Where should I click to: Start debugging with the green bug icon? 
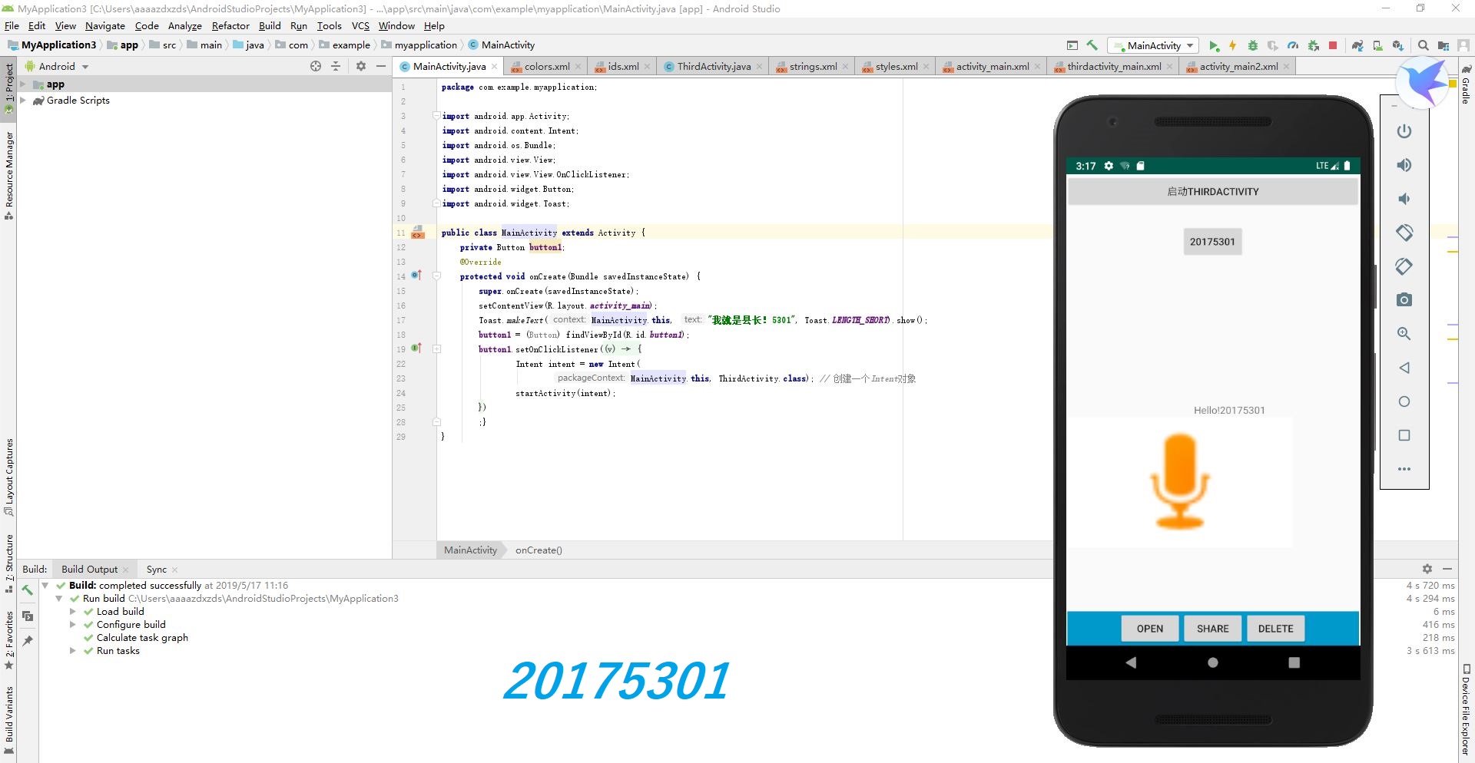pos(1252,46)
